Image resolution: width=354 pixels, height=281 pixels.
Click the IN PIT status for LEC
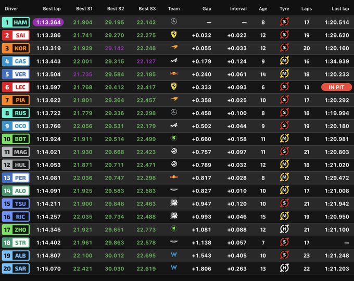pyautogui.click(x=336, y=87)
